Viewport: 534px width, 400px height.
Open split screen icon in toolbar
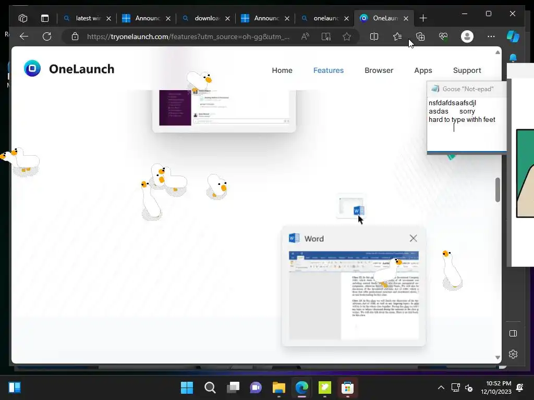(374, 36)
